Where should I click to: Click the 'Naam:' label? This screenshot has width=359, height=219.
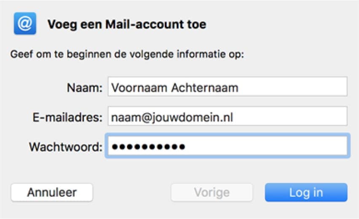(84, 87)
